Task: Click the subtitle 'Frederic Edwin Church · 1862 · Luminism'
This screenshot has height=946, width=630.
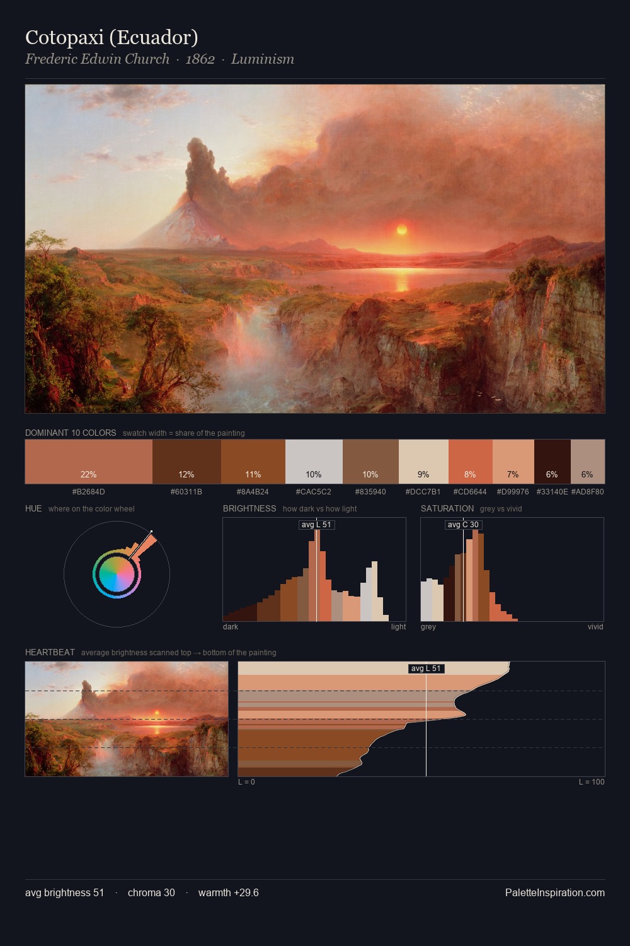Action: click(159, 59)
